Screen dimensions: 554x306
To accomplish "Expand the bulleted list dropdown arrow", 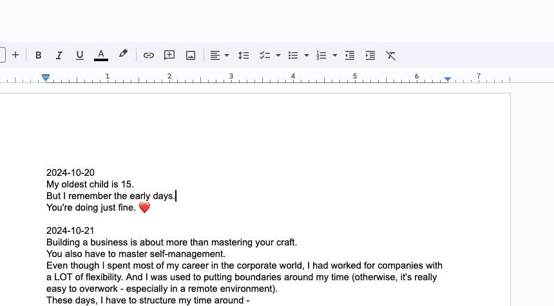I will tap(307, 55).
